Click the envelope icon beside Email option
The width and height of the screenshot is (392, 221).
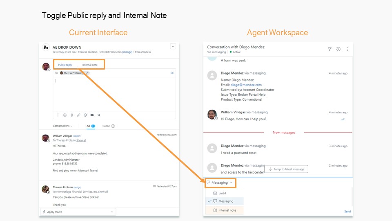tap(215, 193)
